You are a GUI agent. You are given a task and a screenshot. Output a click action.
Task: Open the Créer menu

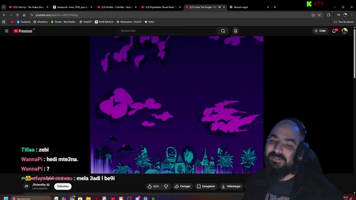pos(320,31)
